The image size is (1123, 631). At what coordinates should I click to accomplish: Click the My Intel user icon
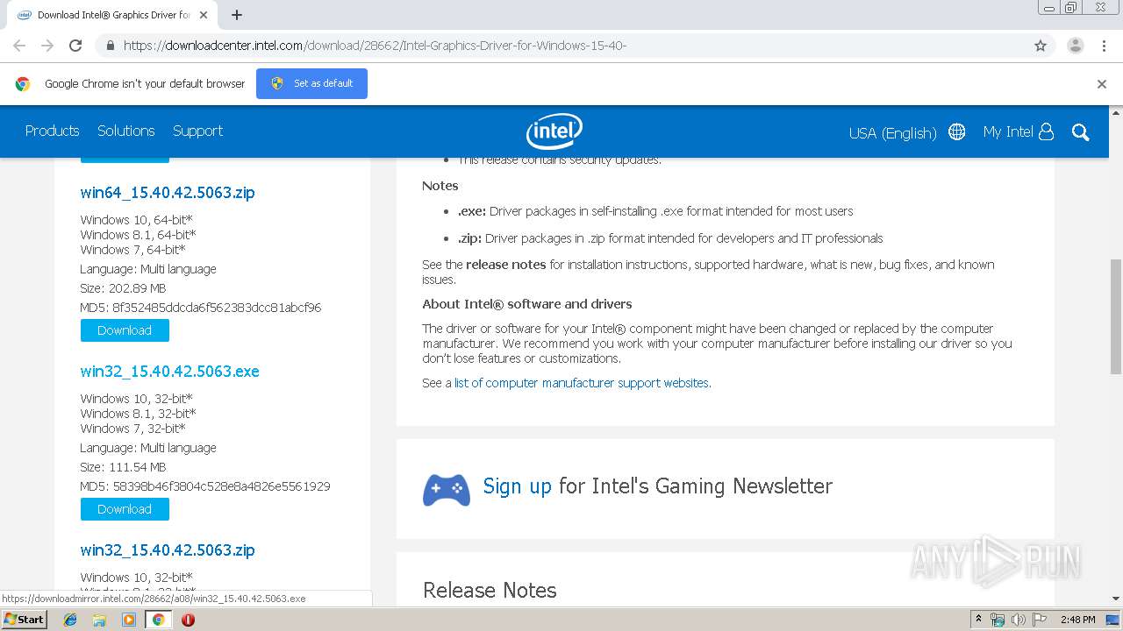(x=1046, y=131)
